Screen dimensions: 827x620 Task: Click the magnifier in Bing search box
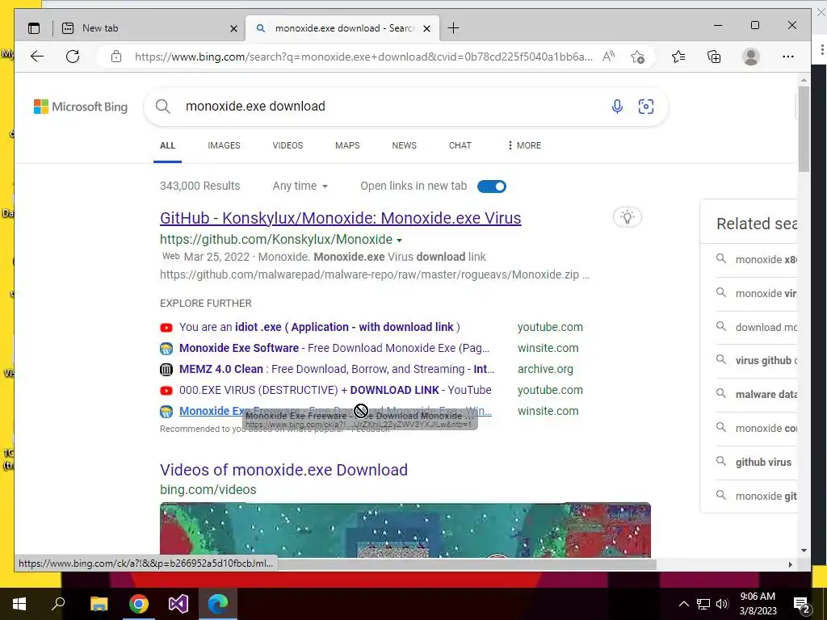162,107
